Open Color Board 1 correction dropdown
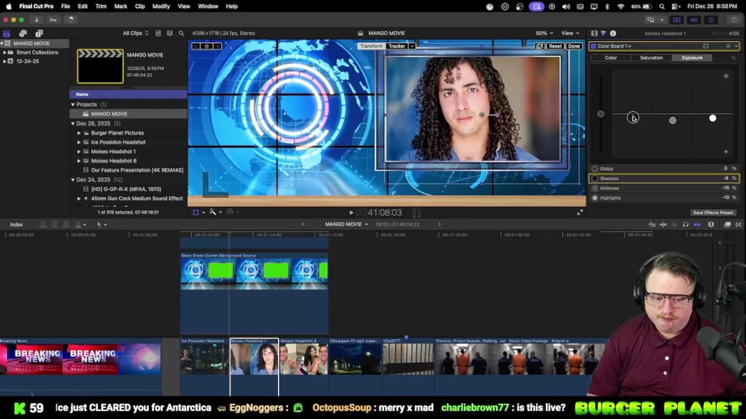 [614, 46]
